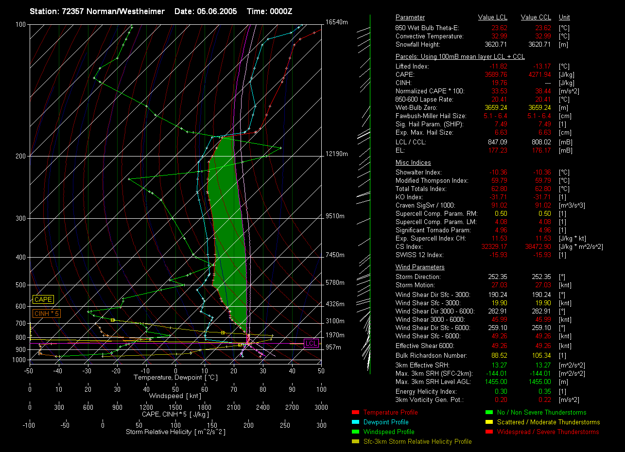Select the Modified Thompson Index label
Viewport: 625px width, 452px height.
coord(432,181)
